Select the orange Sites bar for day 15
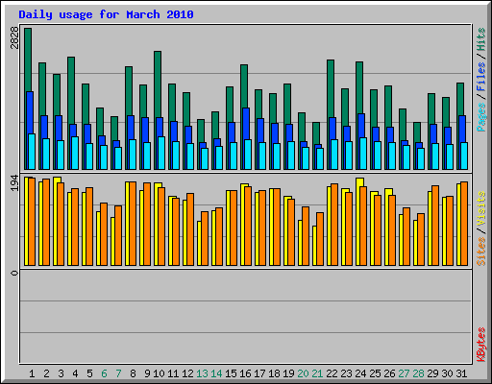The width and height of the screenshot is (492, 384). pos(234,228)
